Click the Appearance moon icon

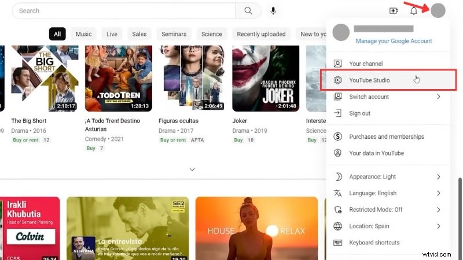339,177
